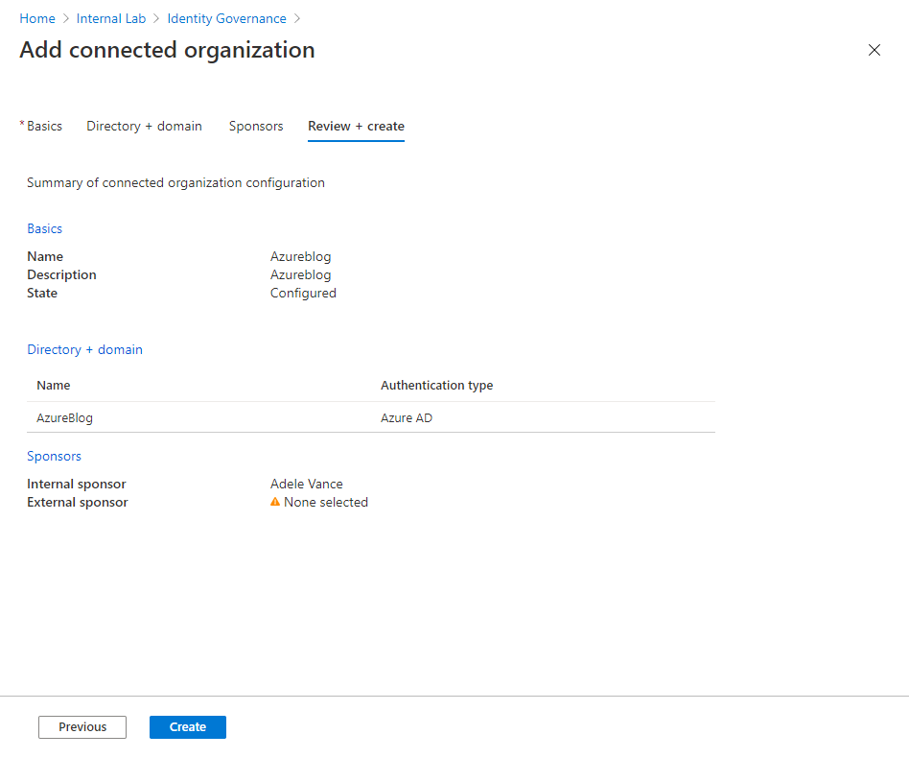
Task: Open the Sponsors tab
Action: click(256, 126)
